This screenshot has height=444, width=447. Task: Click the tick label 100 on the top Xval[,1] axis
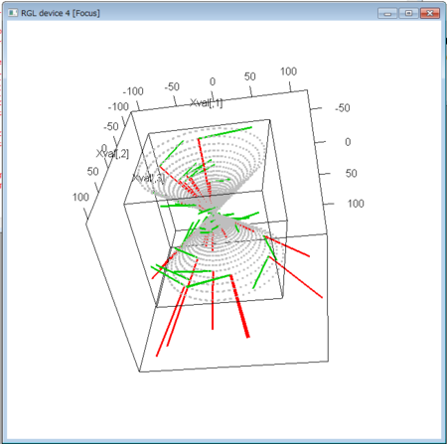[x=288, y=72]
